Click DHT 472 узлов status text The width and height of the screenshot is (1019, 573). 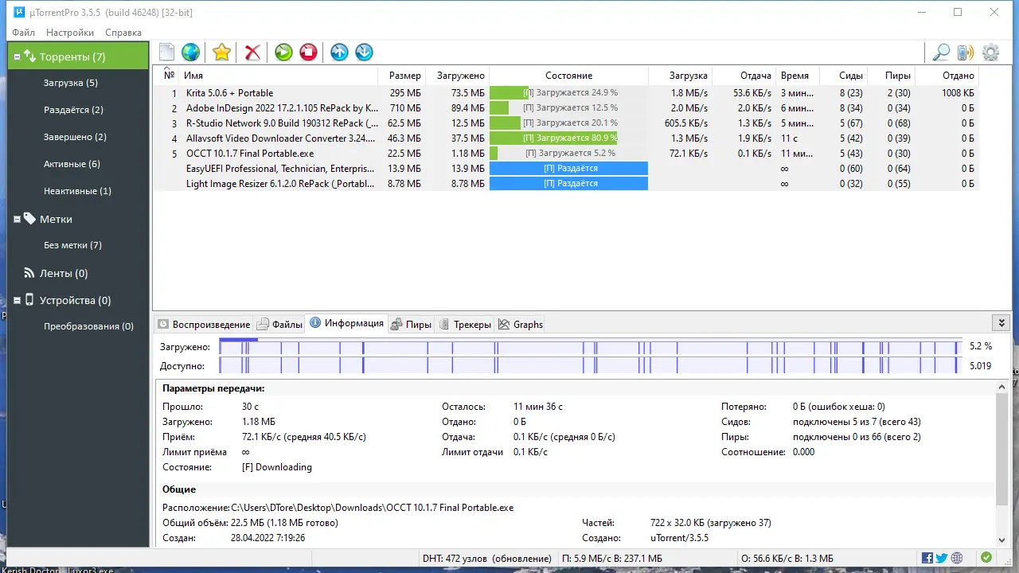(x=487, y=558)
